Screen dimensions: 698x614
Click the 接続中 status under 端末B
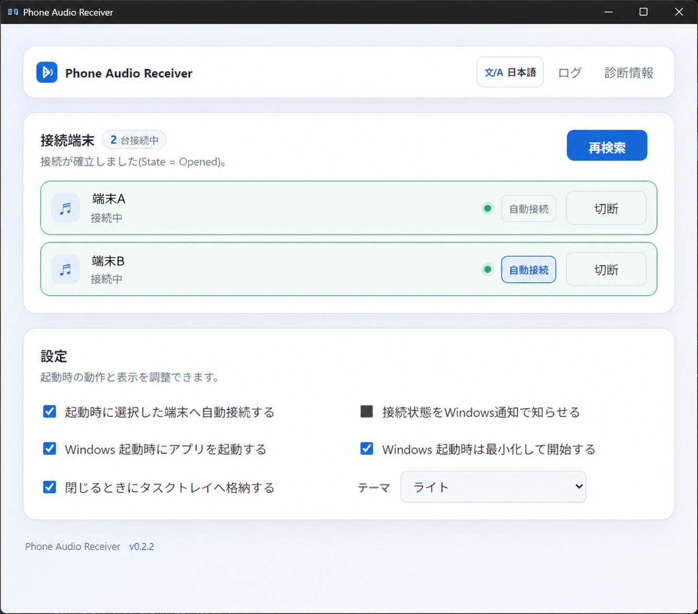tap(107, 279)
